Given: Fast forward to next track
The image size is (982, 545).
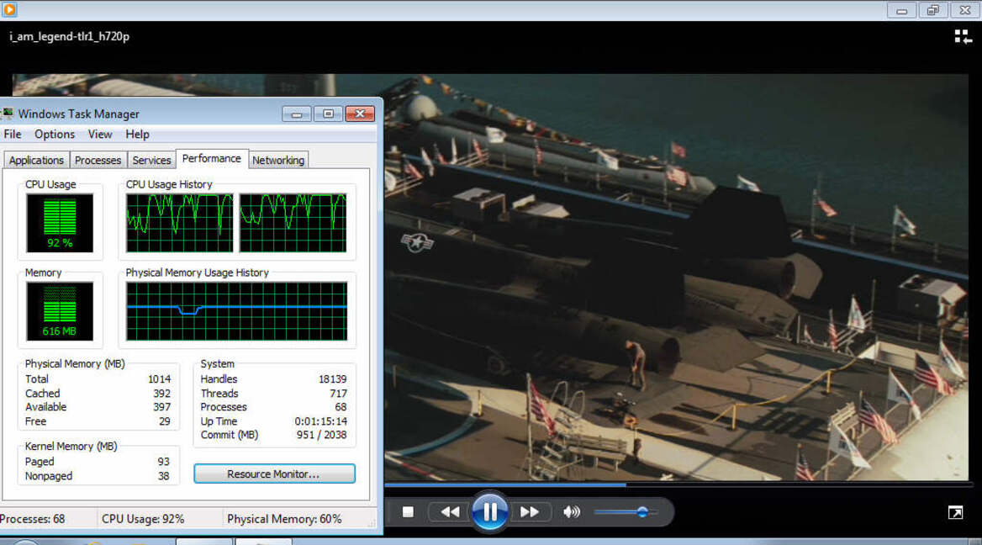Looking at the screenshot, I should [529, 512].
